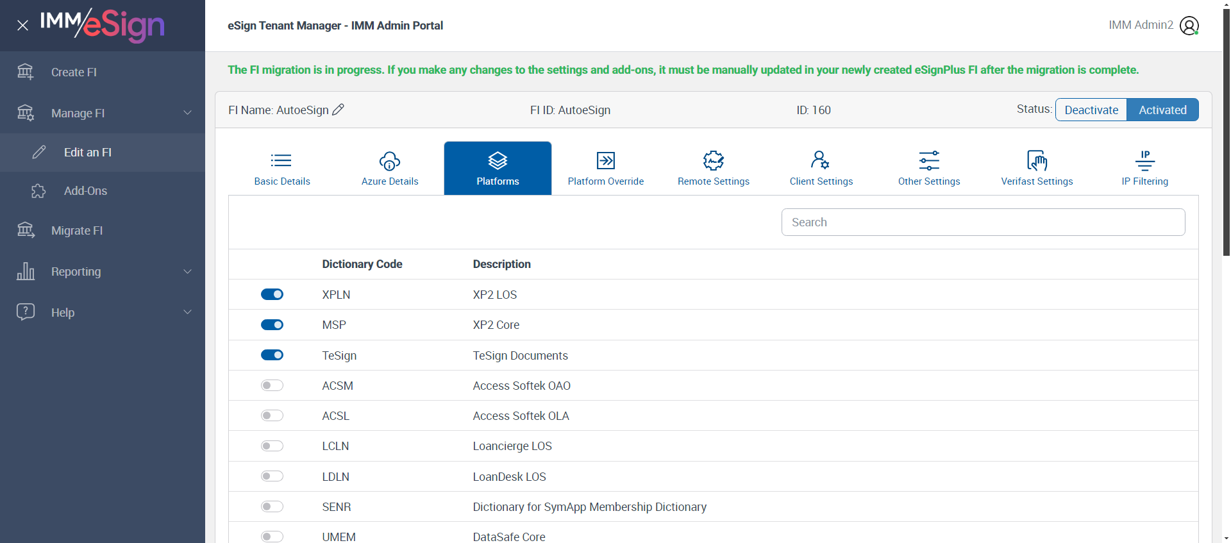Expand the Help menu chevron

188,312
